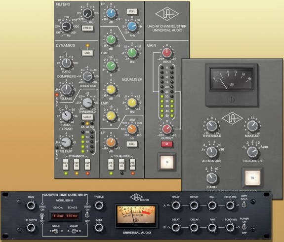Toggle the DYN SC filter button
This screenshot has width=284, height=242.
(x=87, y=28)
